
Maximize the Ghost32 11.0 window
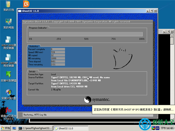coord(152,11)
